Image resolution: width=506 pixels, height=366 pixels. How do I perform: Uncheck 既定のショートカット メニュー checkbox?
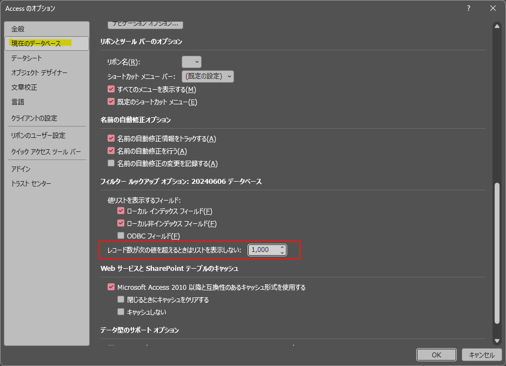(111, 102)
